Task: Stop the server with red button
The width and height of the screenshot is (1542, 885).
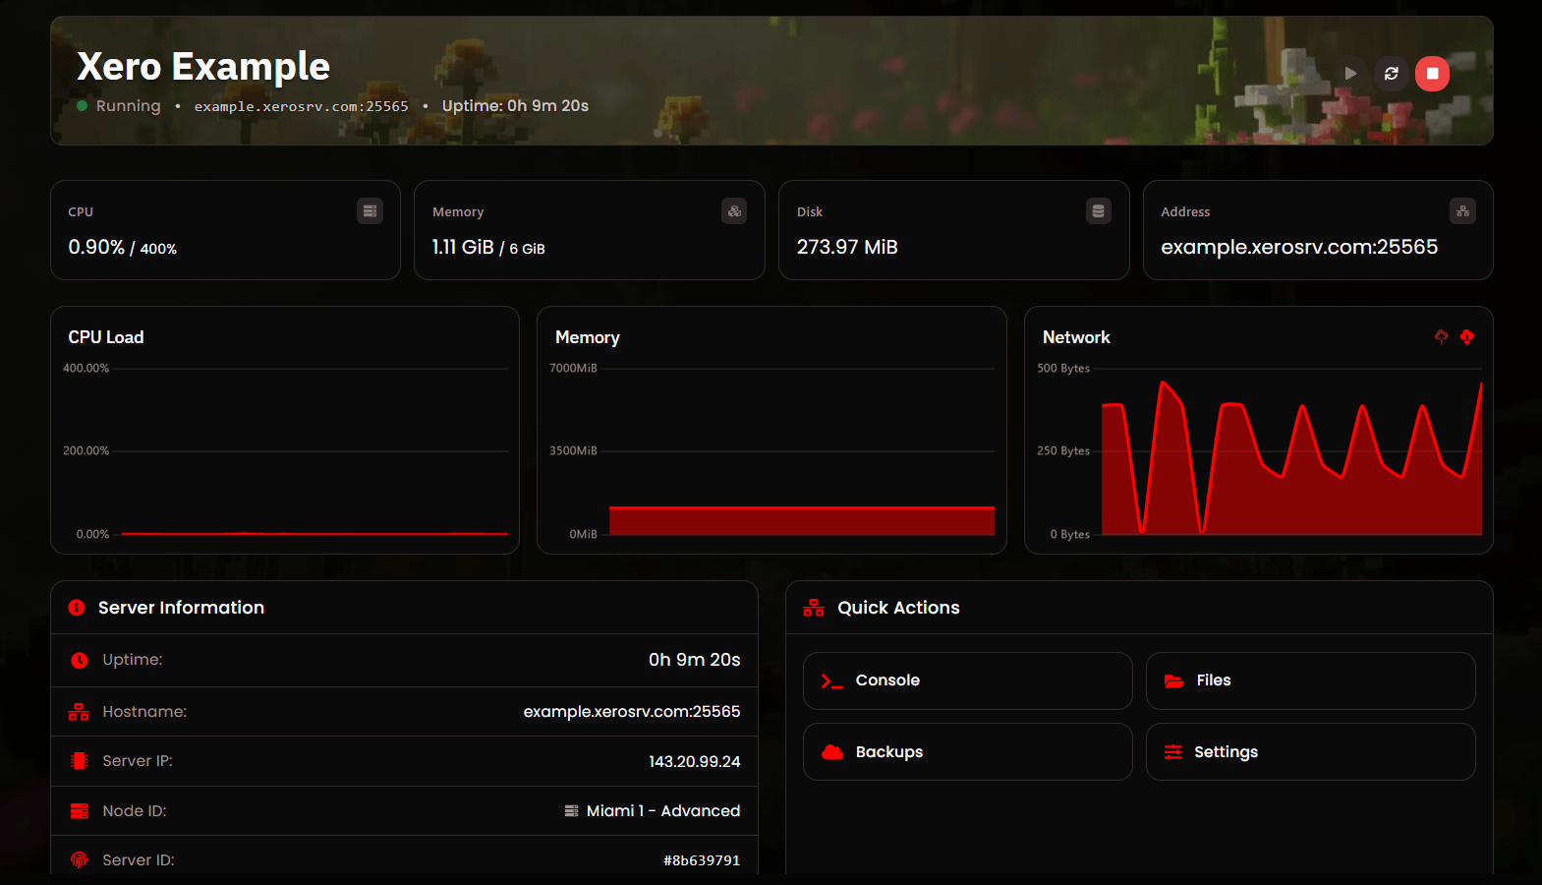Action: tap(1432, 74)
